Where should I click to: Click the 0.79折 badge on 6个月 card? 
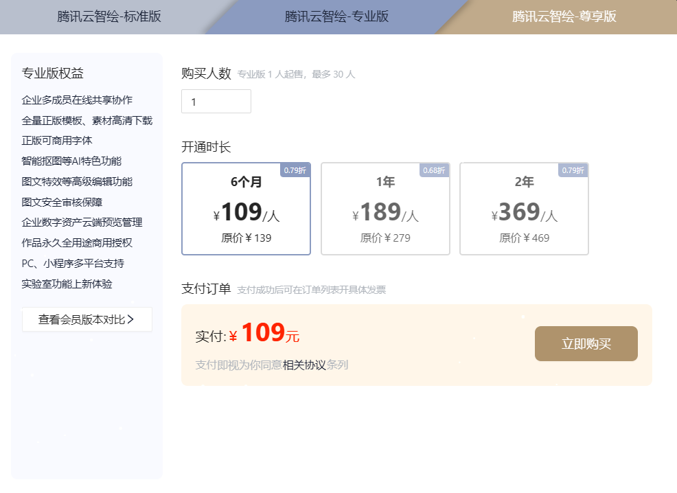pos(295,170)
